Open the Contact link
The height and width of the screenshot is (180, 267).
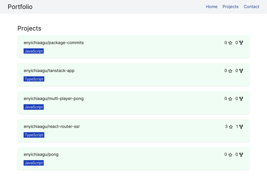coord(251,7)
